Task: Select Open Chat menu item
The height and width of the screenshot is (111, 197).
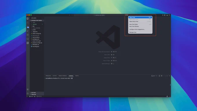Action: point(140,17)
